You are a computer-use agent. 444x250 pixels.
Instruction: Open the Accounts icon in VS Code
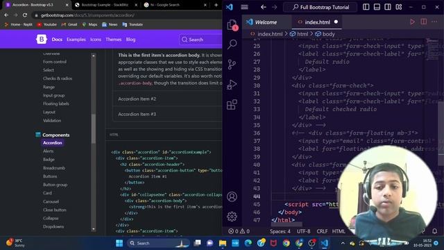pos(232,197)
